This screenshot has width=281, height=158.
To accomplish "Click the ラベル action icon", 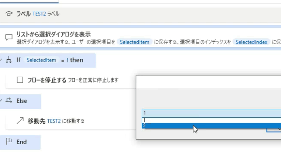I will [9, 14].
